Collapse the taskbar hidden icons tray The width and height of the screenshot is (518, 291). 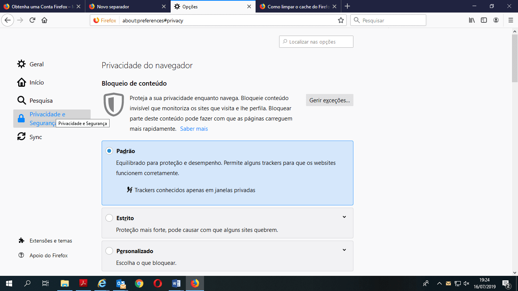pos(439,283)
